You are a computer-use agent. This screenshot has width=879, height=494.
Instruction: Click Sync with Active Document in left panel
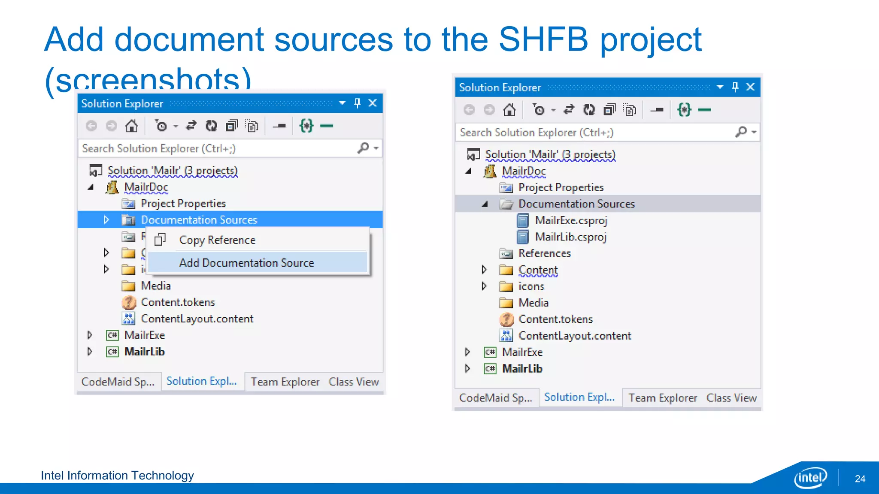(x=191, y=126)
